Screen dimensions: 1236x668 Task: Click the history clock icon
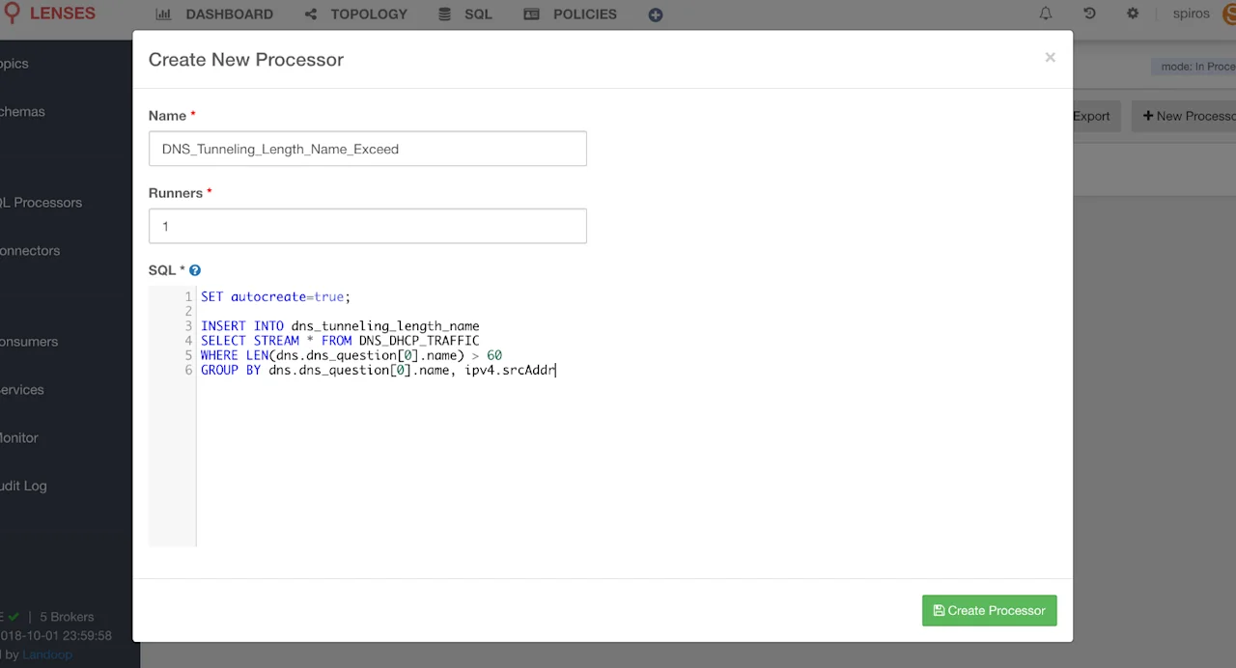(x=1089, y=14)
